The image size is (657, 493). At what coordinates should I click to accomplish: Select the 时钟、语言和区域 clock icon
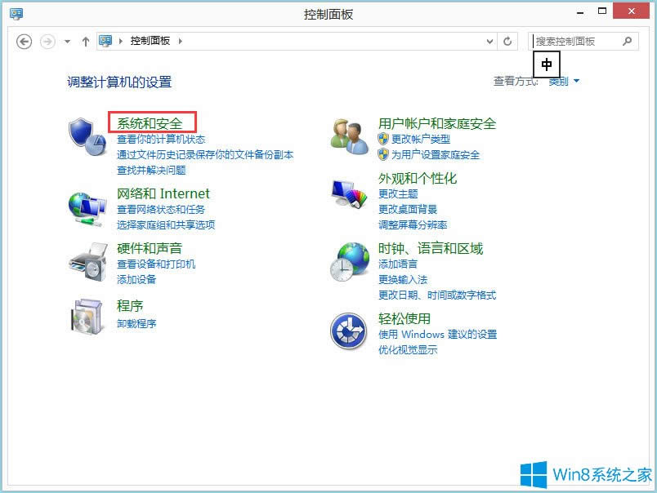[x=349, y=261]
